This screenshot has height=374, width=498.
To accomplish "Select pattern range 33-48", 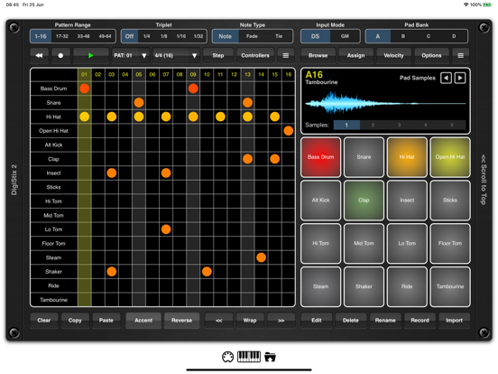I will click(83, 36).
